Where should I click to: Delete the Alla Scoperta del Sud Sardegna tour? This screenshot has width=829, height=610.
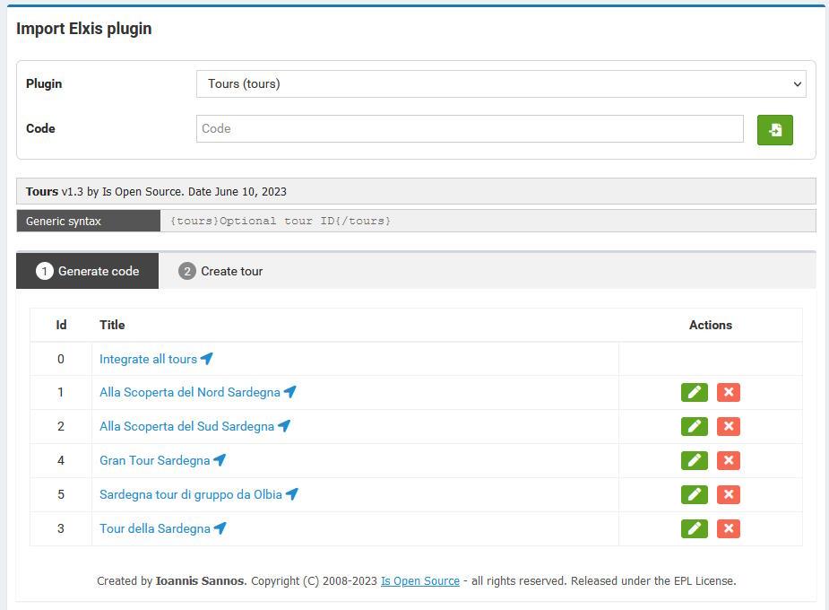728,426
